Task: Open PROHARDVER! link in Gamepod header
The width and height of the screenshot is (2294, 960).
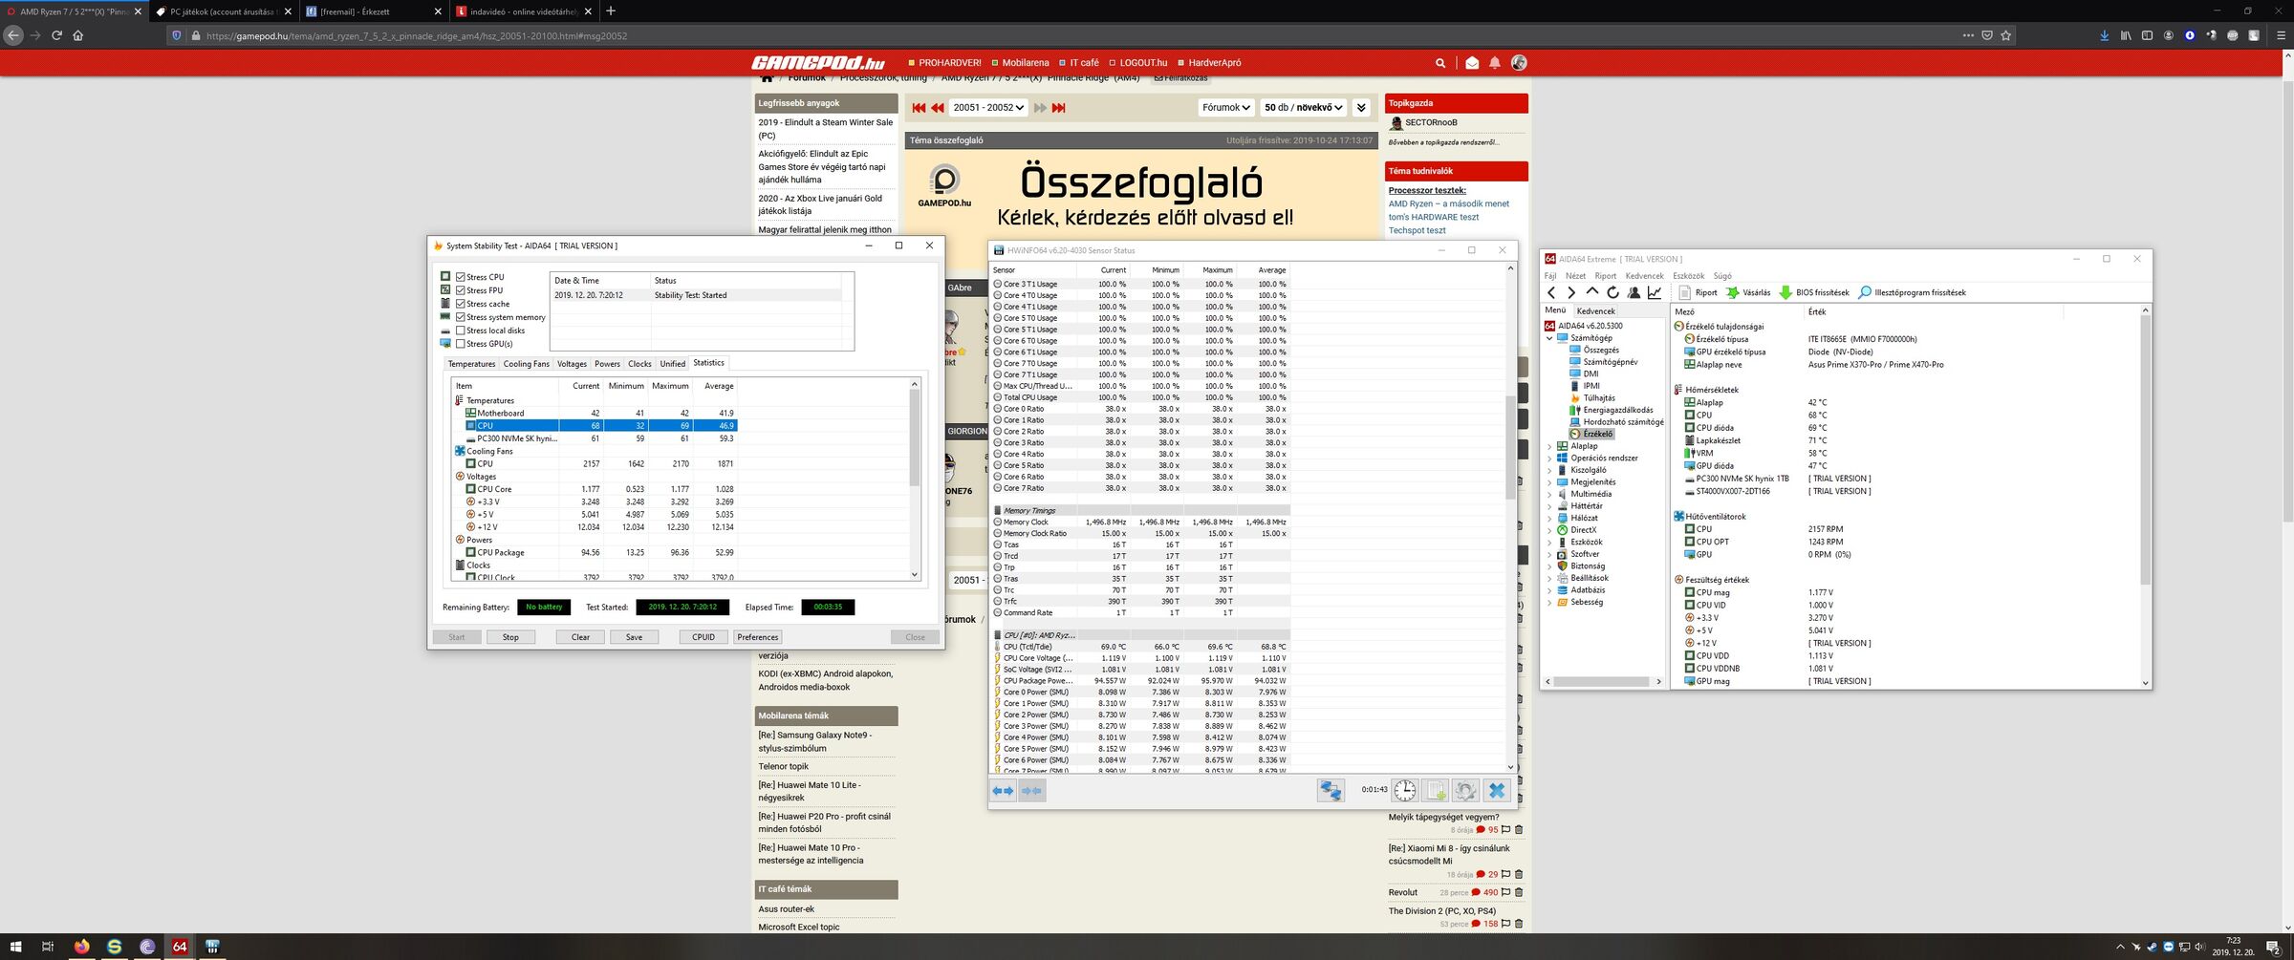Action: [x=950, y=63]
